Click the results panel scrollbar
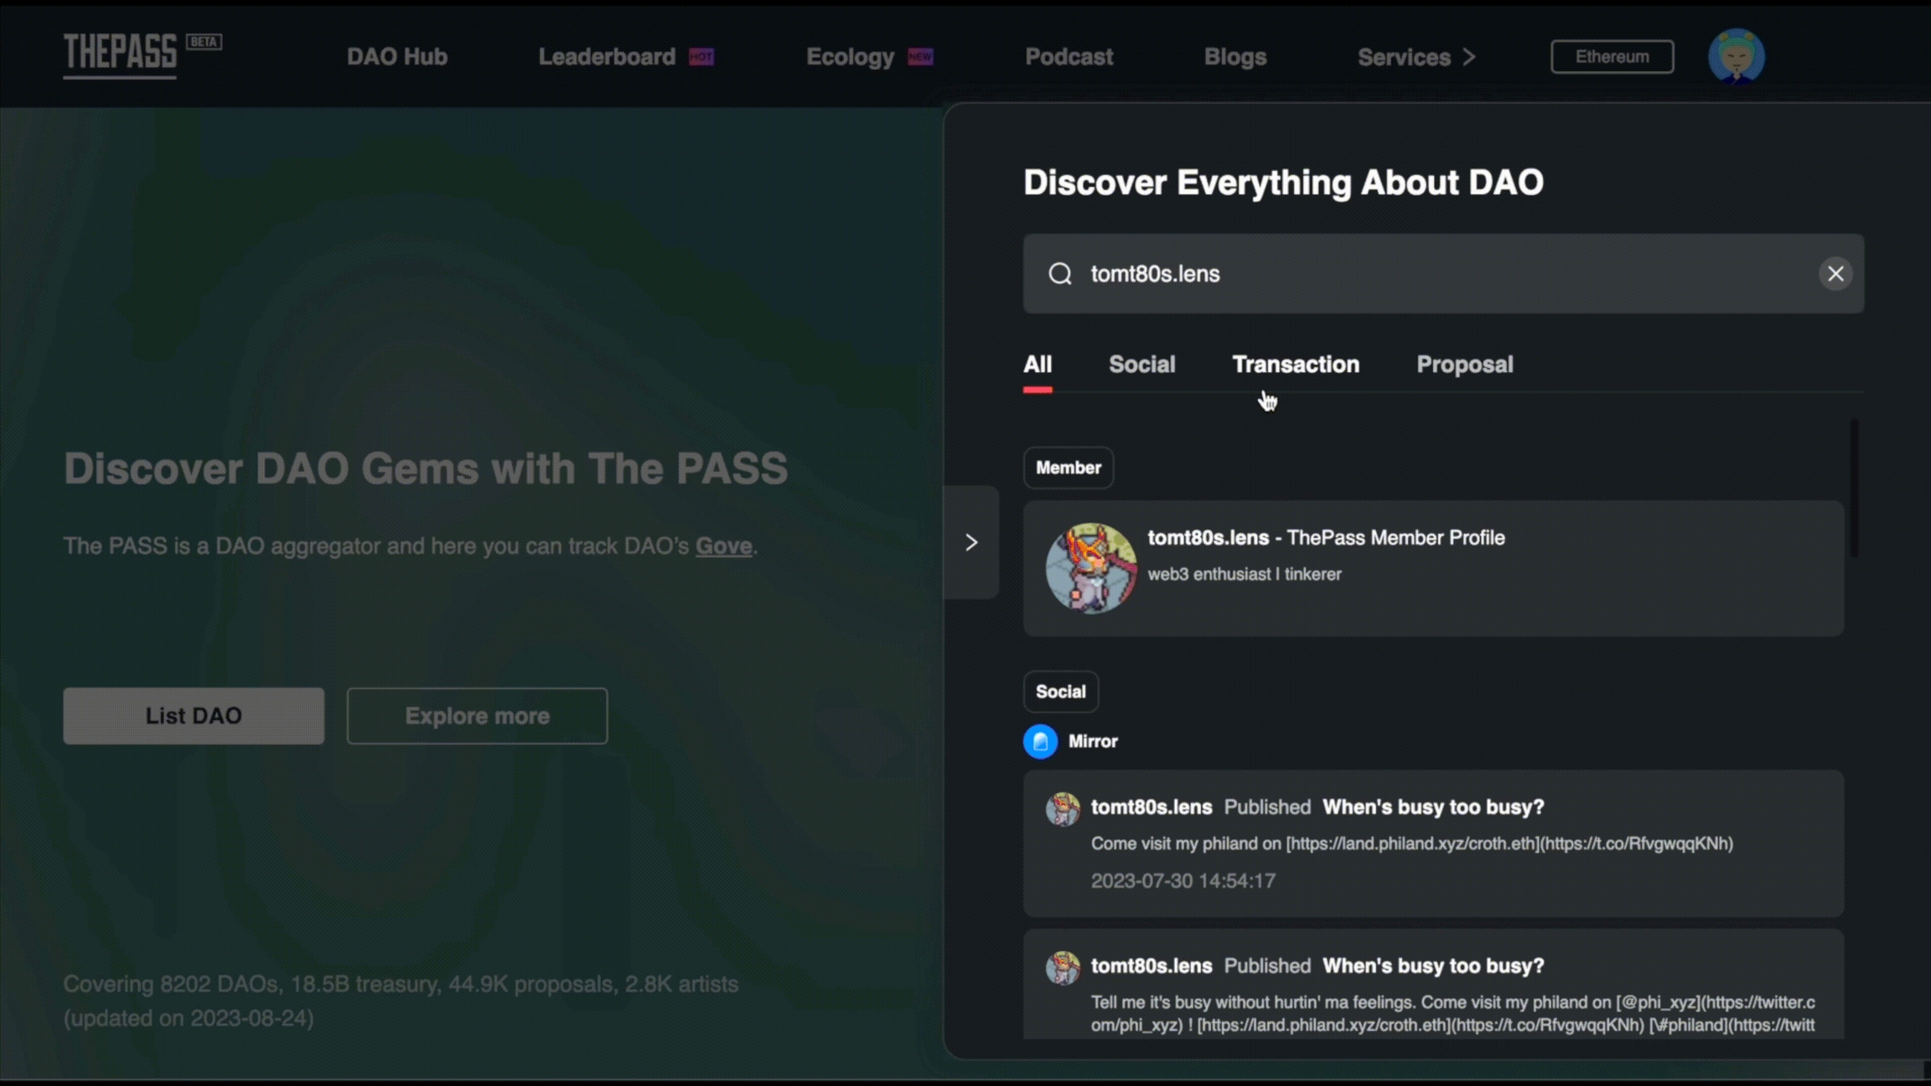The image size is (1931, 1086). (1854, 489)
